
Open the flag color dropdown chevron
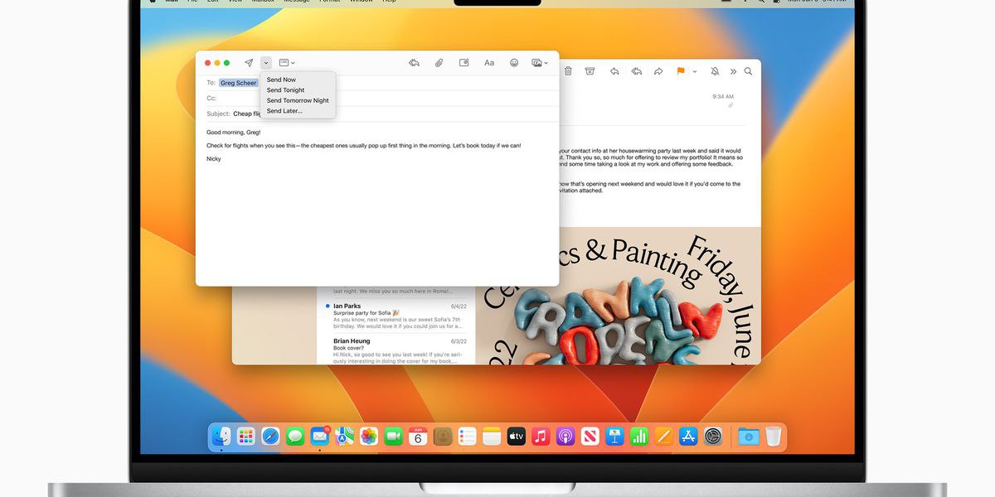point(695,72)
